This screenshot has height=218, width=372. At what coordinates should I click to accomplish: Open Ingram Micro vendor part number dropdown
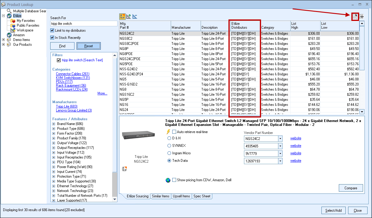280,153
